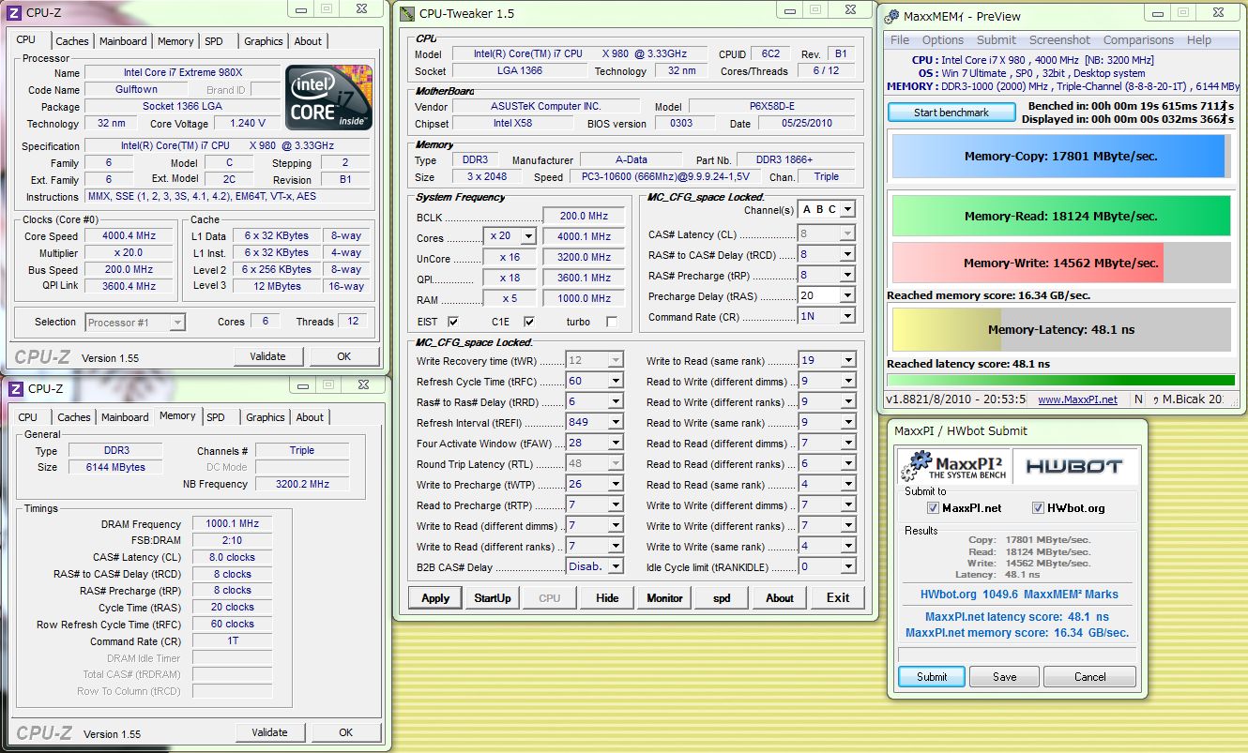1248x753 pixels.
Task: Click the Memory-Write result bar
Action: [1060, 264]
